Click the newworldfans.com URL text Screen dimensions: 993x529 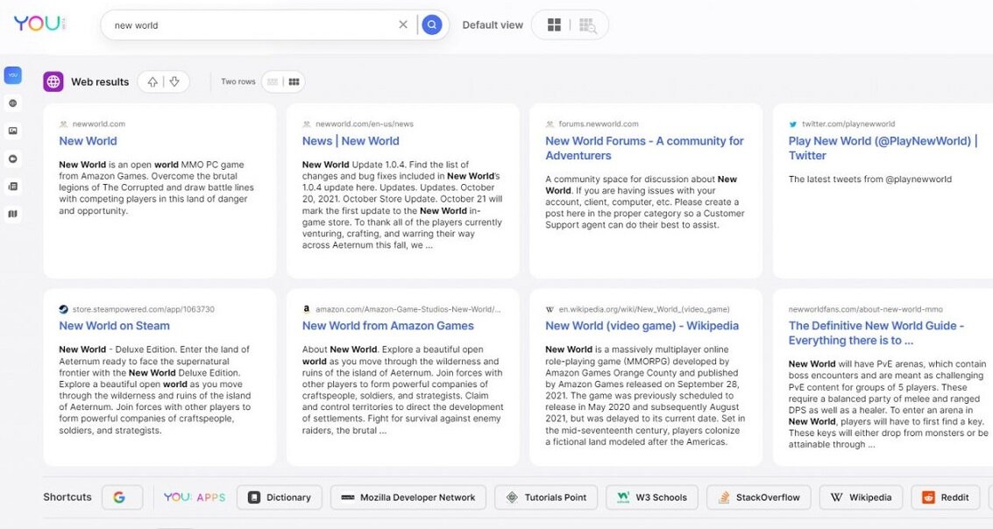(x=865, y=309)
